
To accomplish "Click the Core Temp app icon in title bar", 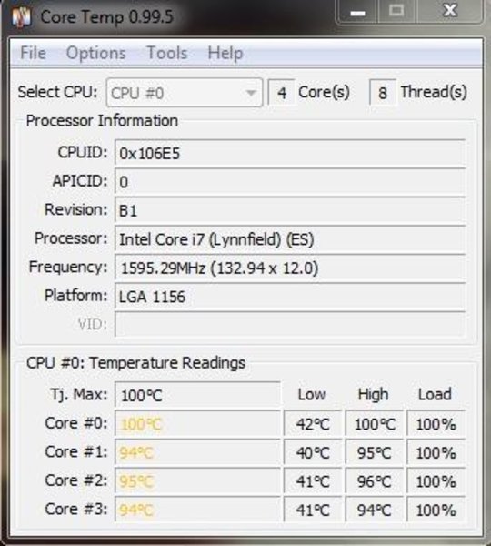I will pyautogui.click(x=21, y=16).
